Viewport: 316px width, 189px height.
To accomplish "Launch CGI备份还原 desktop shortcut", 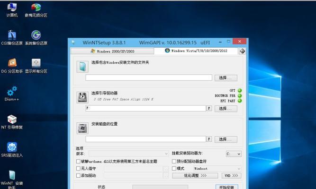I will point(12,38).
